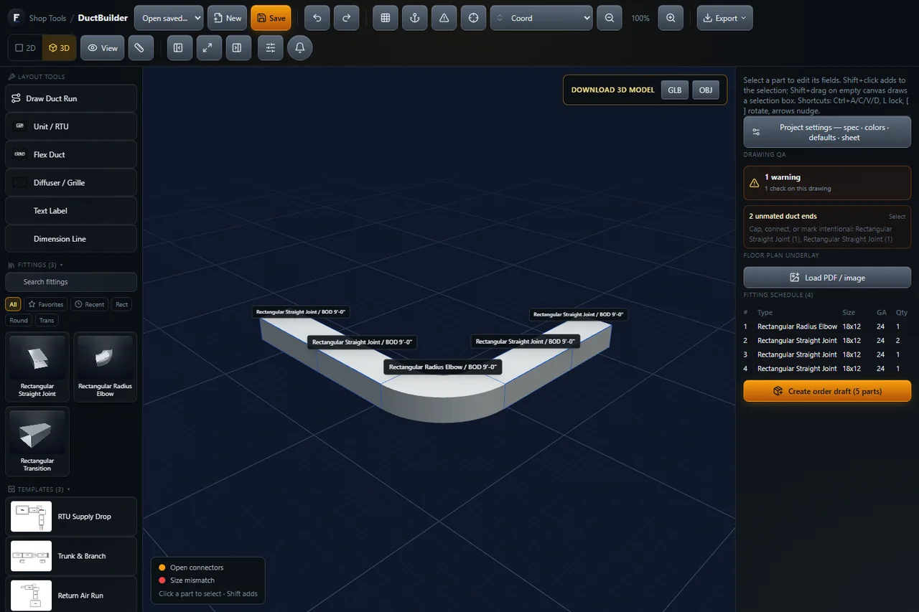919x612 pixels.
Task: Toggle the grid icon in toolbar
Action: pos(386,18)
